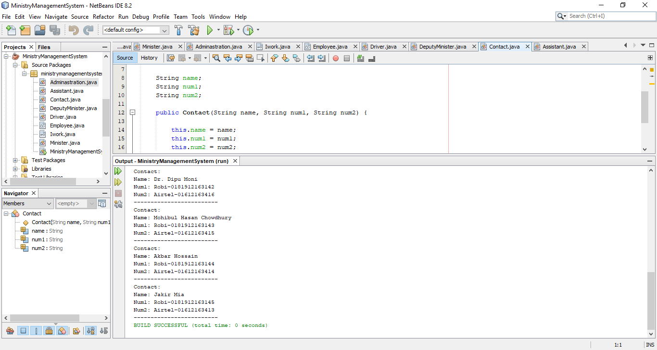The height and width of the screenshot is (350, 657).
Task: Switch to the History view of the editor
Action: [x=150, y=57]
